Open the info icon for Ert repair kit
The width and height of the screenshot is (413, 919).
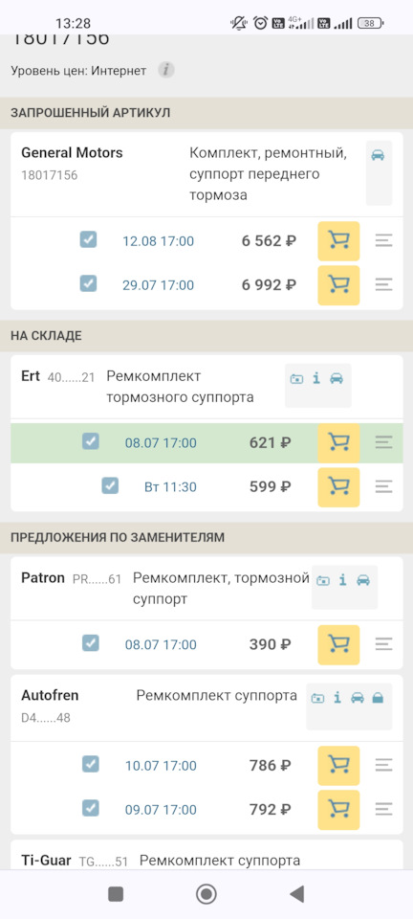tap(316, 378)
